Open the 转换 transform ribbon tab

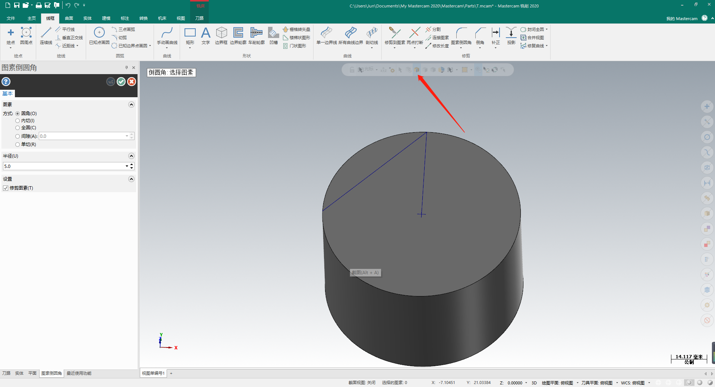coord(144,18)
